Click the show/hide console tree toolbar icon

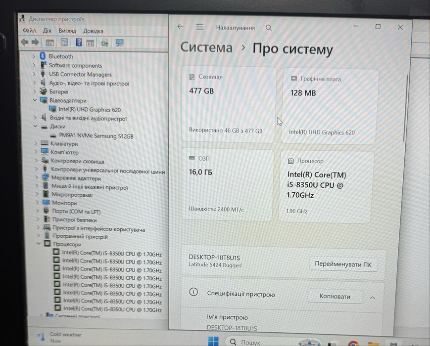click(49, 43)
